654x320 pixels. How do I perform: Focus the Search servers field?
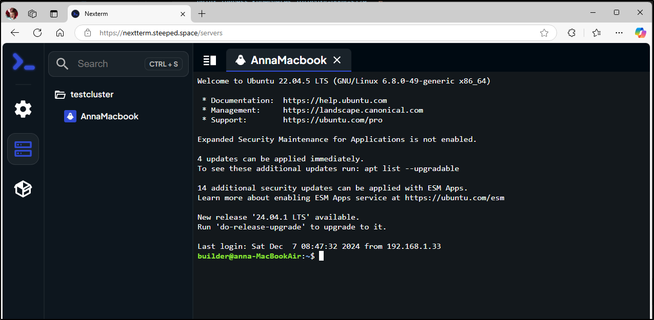[x=118, y=64]
